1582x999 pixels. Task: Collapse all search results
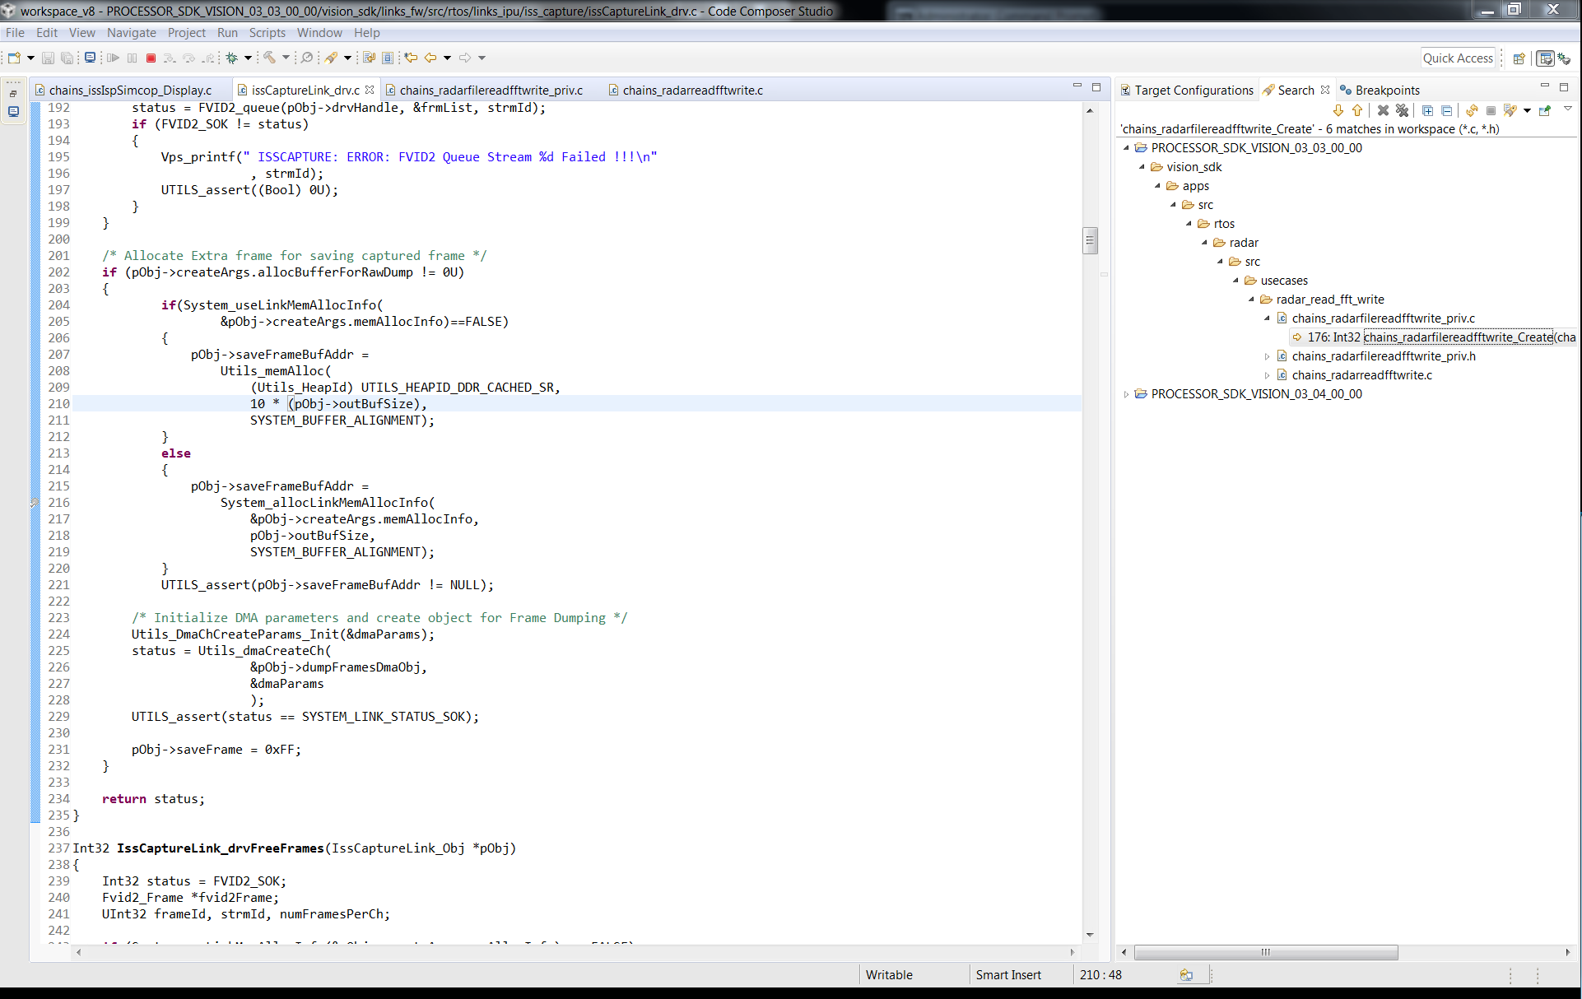(x=1447, y=110)
